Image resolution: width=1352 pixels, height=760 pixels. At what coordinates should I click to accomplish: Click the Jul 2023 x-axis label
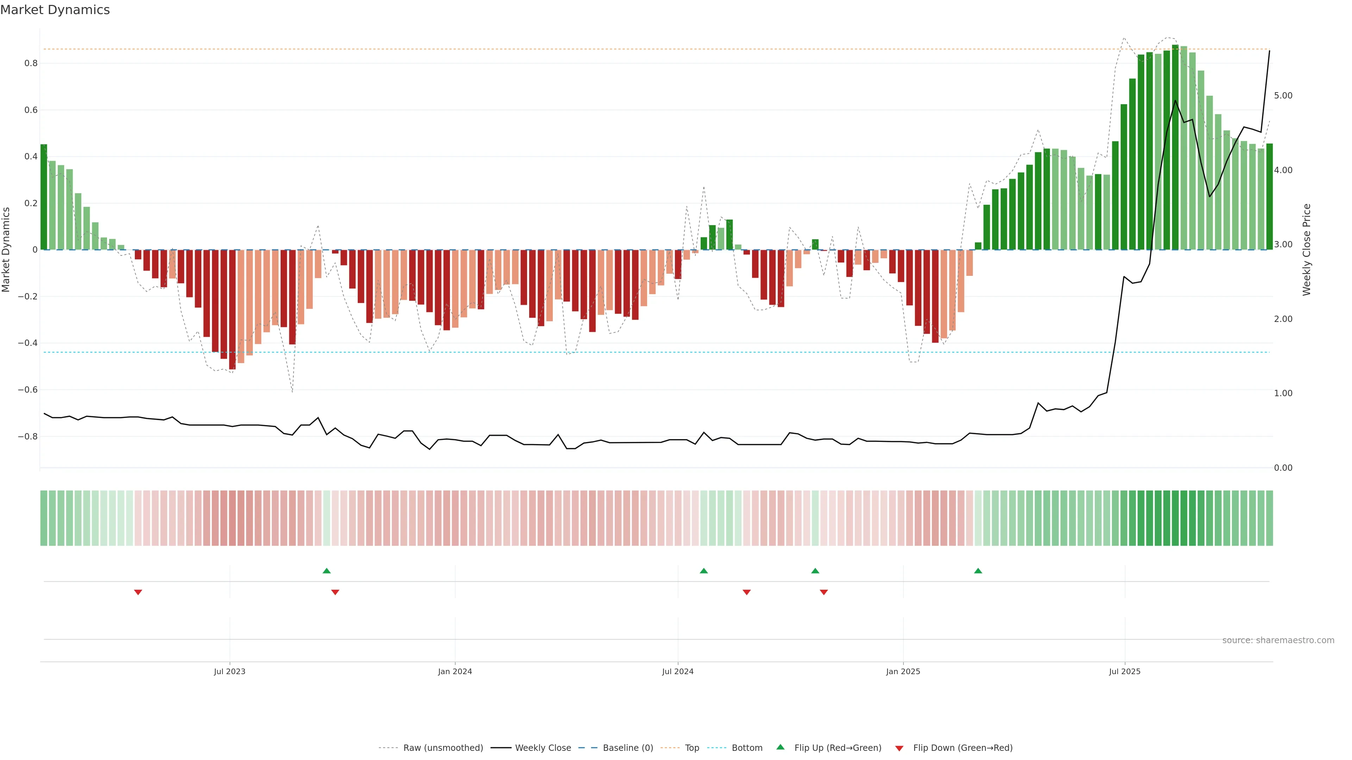pyautogui.click(x=229, y=671)
